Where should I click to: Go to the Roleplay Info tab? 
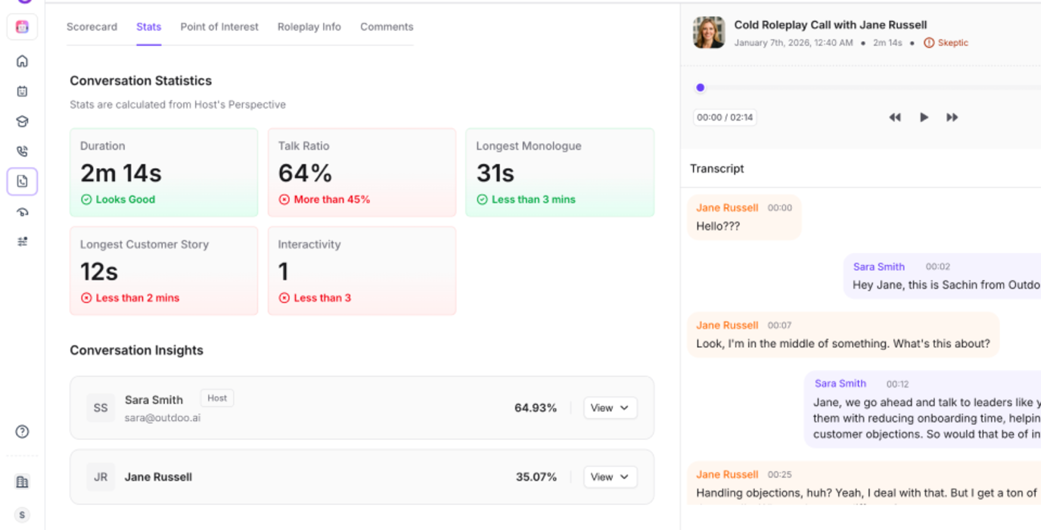[309, 26]
